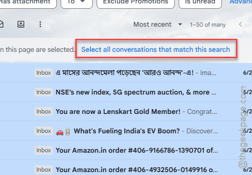Click the mark-as-read envelope icon

point(1,24)
